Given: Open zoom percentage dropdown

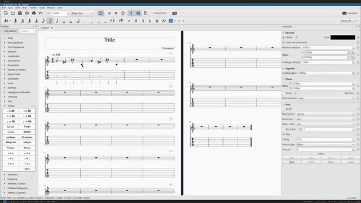Looking at the screenshot, I should click(x=68, y=14).
